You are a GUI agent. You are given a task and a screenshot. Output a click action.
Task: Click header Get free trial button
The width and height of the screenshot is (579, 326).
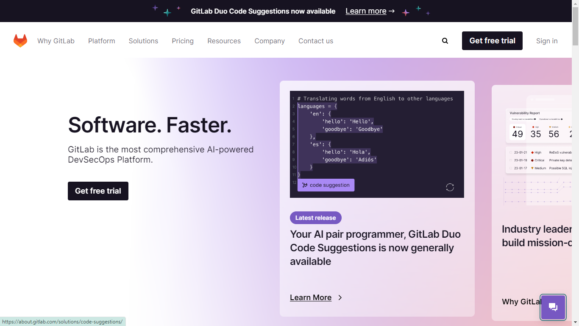point(492,41)
